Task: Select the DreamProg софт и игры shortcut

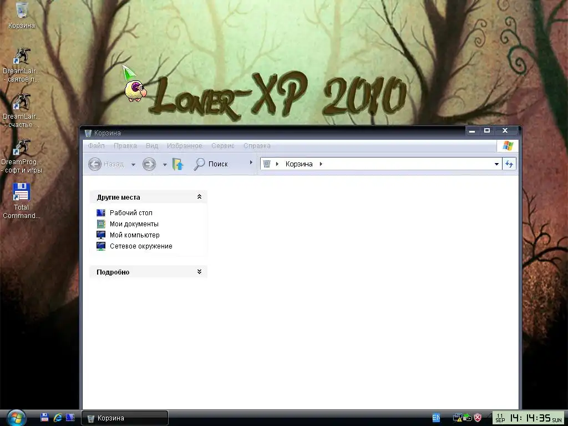Action: [x=22, y=156]
